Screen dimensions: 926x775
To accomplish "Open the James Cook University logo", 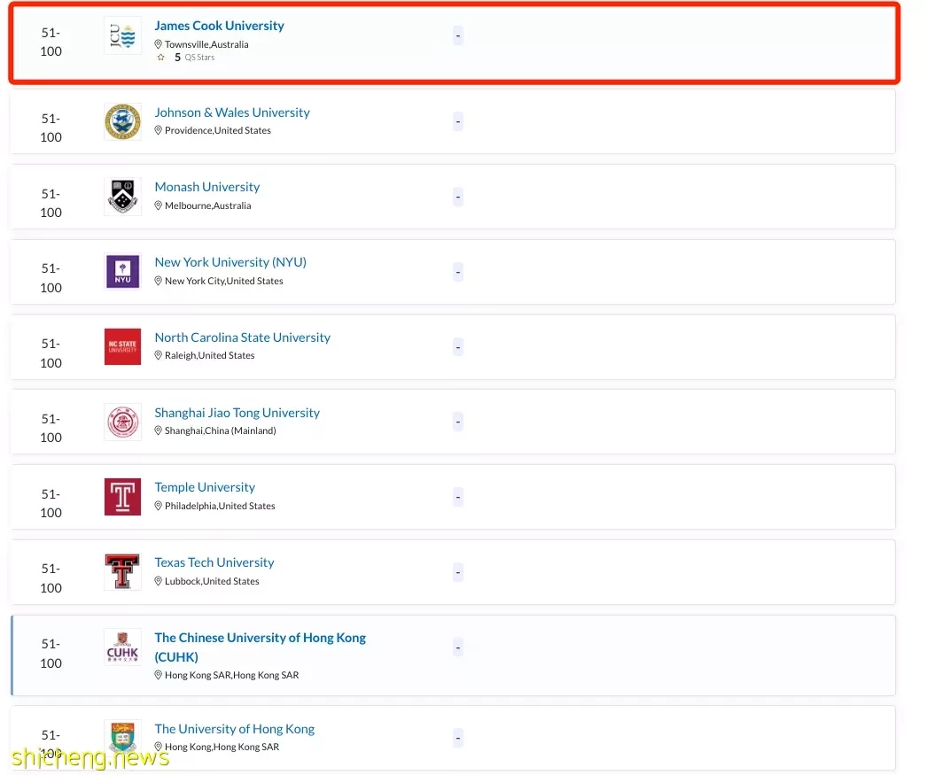I will point(122,35).
